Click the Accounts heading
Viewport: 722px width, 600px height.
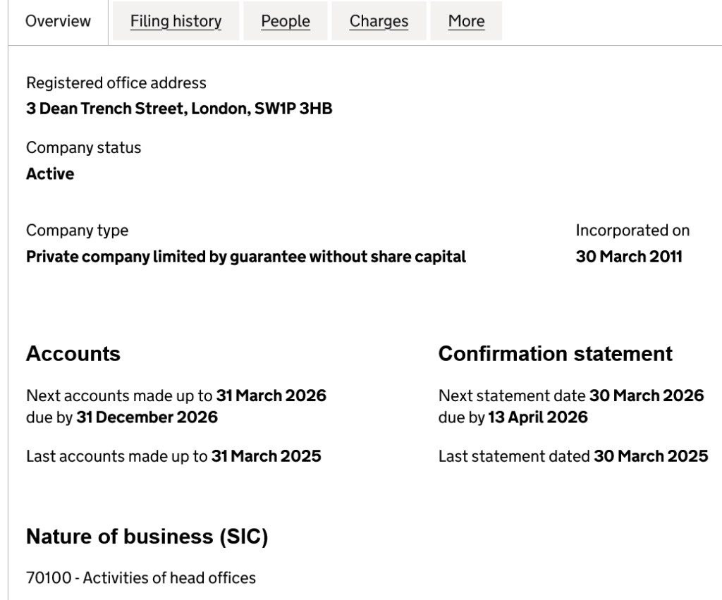click(73, 354)
